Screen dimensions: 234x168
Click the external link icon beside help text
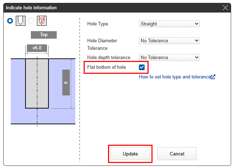pos(213,77)
